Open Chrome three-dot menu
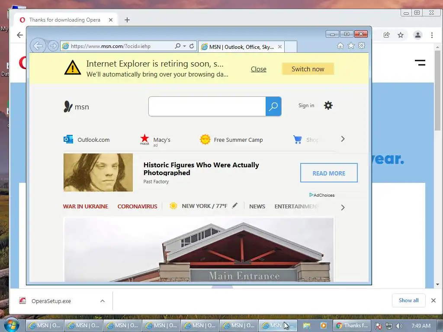This screenshot has width=443, height=332. (432, 35)
